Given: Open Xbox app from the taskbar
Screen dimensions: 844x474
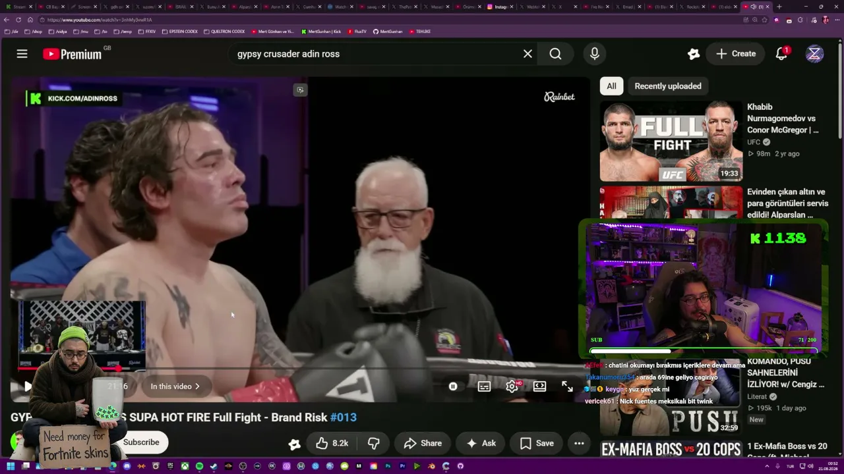Looking at the screenshot, I should 185,466.
